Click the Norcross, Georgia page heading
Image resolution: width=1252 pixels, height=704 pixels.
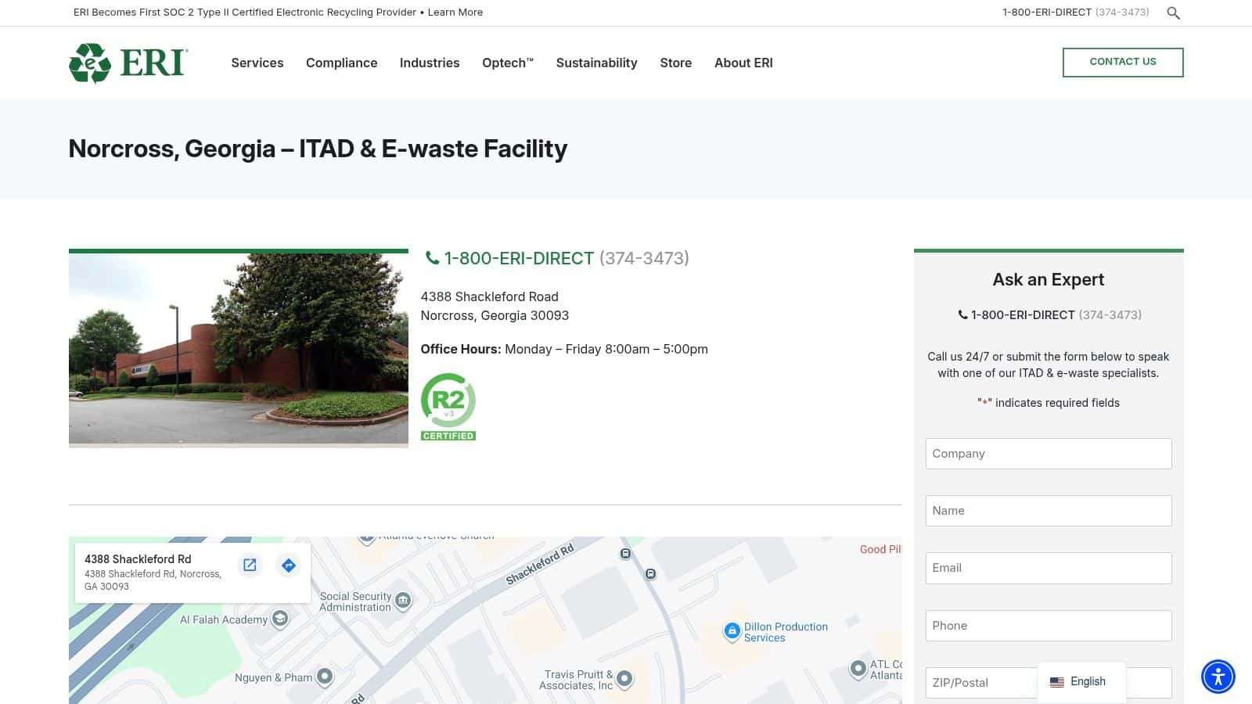click(x=318, y=149)
